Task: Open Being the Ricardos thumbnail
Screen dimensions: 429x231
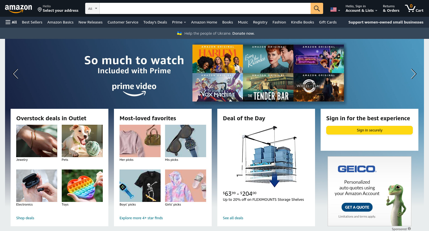Action: pos(268,59)
